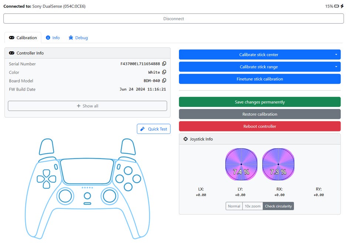Click the D-pad up on controller diagram
The image size is (355, 249).
(x=47, y=173)
